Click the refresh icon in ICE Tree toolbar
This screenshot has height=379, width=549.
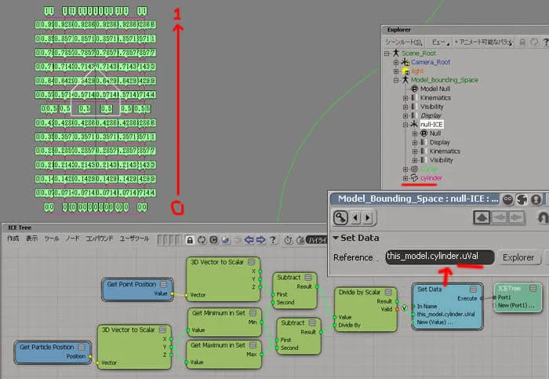tap(202, 240)
